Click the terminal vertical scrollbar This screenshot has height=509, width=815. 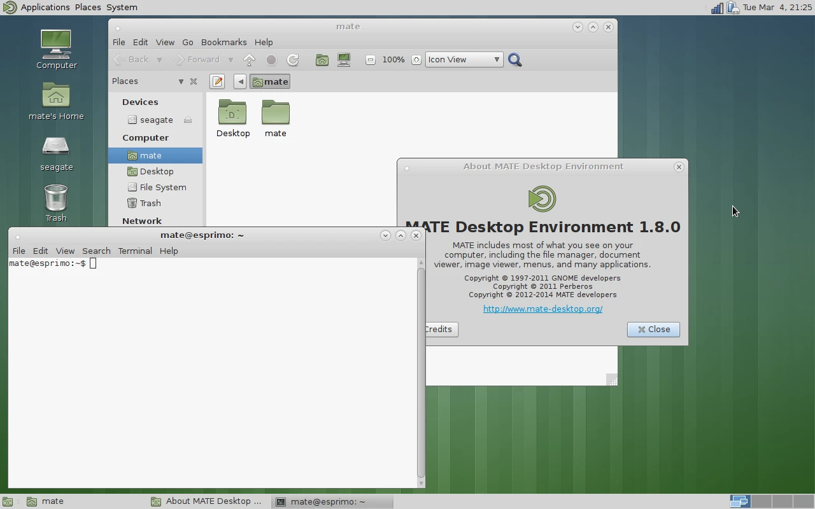tap(421, 372)
